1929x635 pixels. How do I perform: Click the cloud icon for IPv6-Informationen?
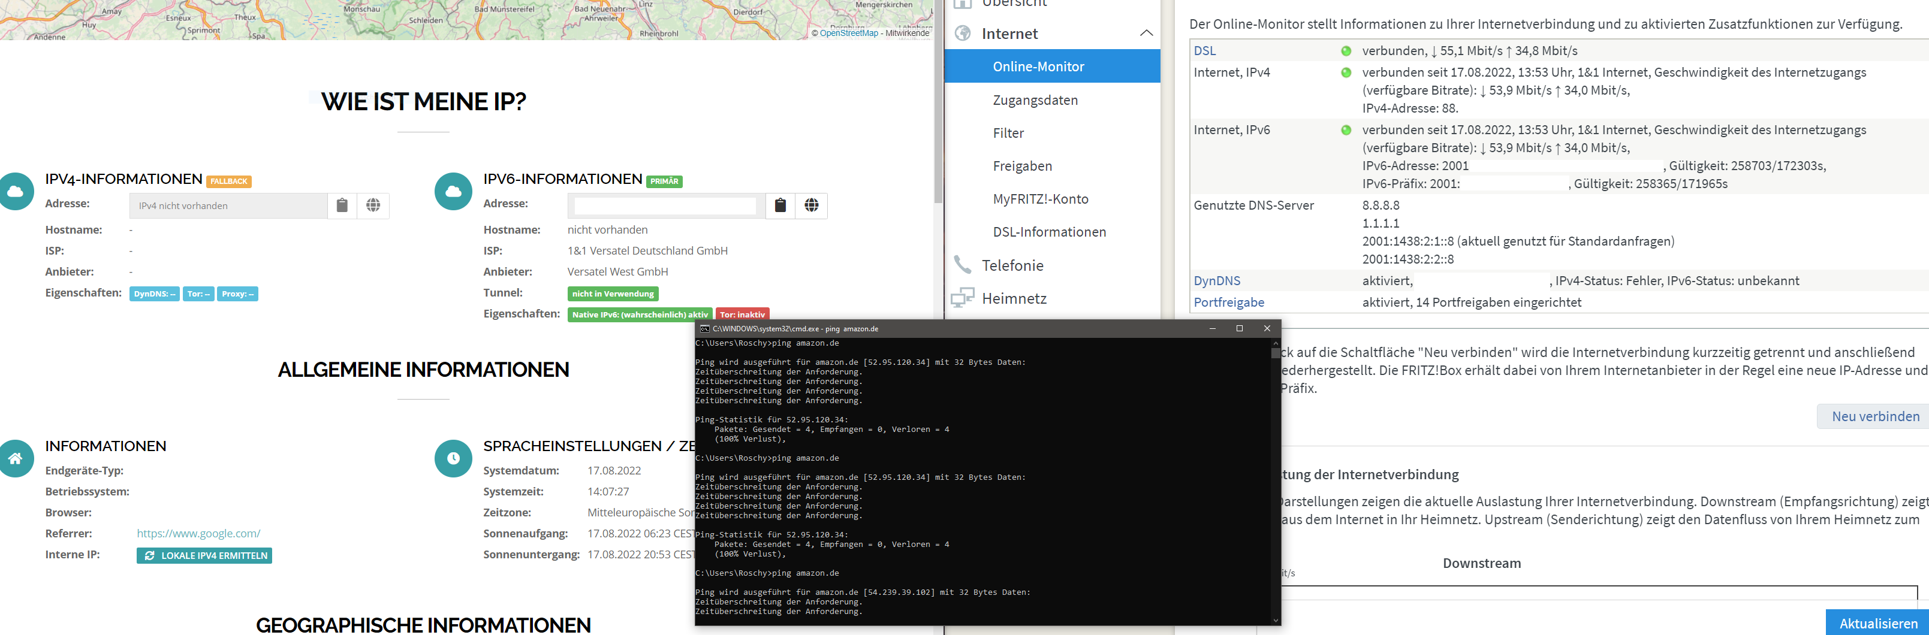click(x=453, y=192)
